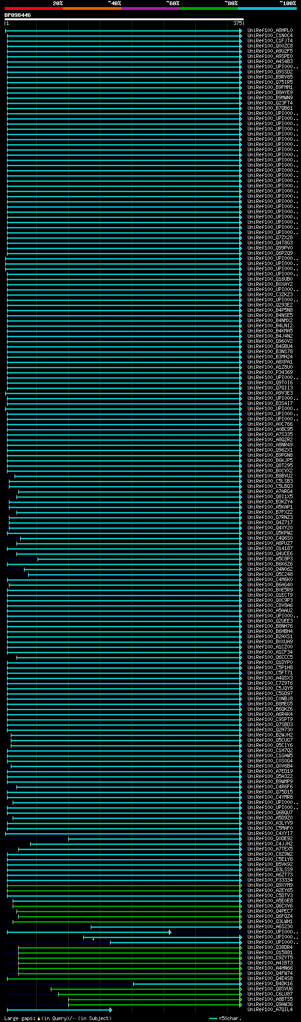Click the UniRef100_Q293E2 label
301x1022 pixels.
270,305
